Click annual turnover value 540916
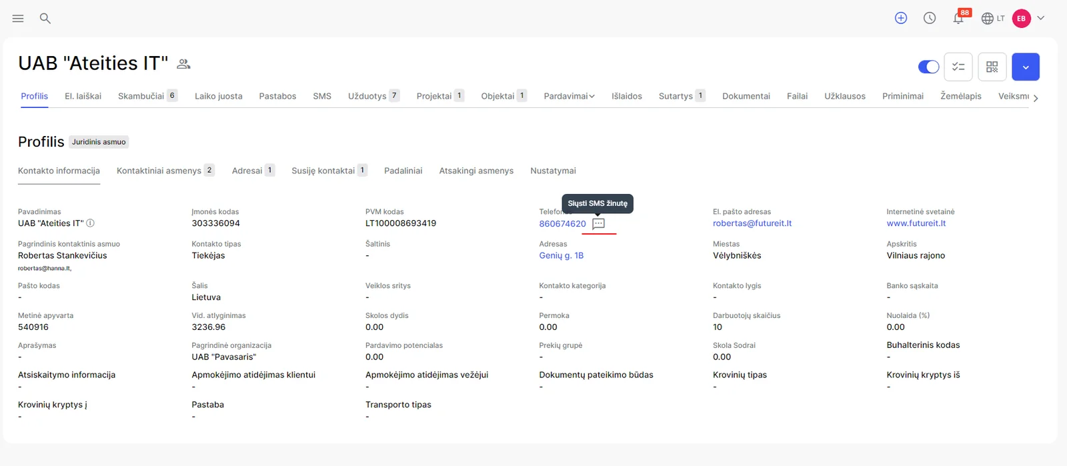1067x466 pixels. [x=33, y=327]
